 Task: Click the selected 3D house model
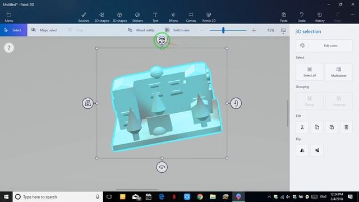[x=166, y=107]
